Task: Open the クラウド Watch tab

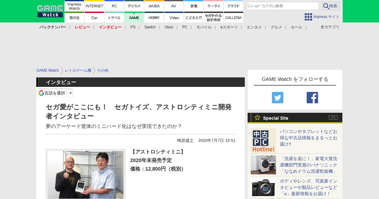Action: click(x=233, y=6)
